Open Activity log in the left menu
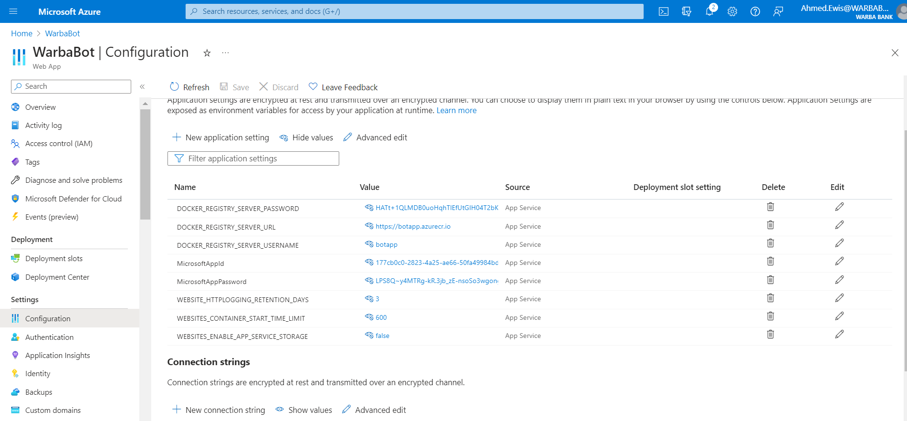Image resolution: width=907 pixels, height=421 pixels. coord(43,125)
